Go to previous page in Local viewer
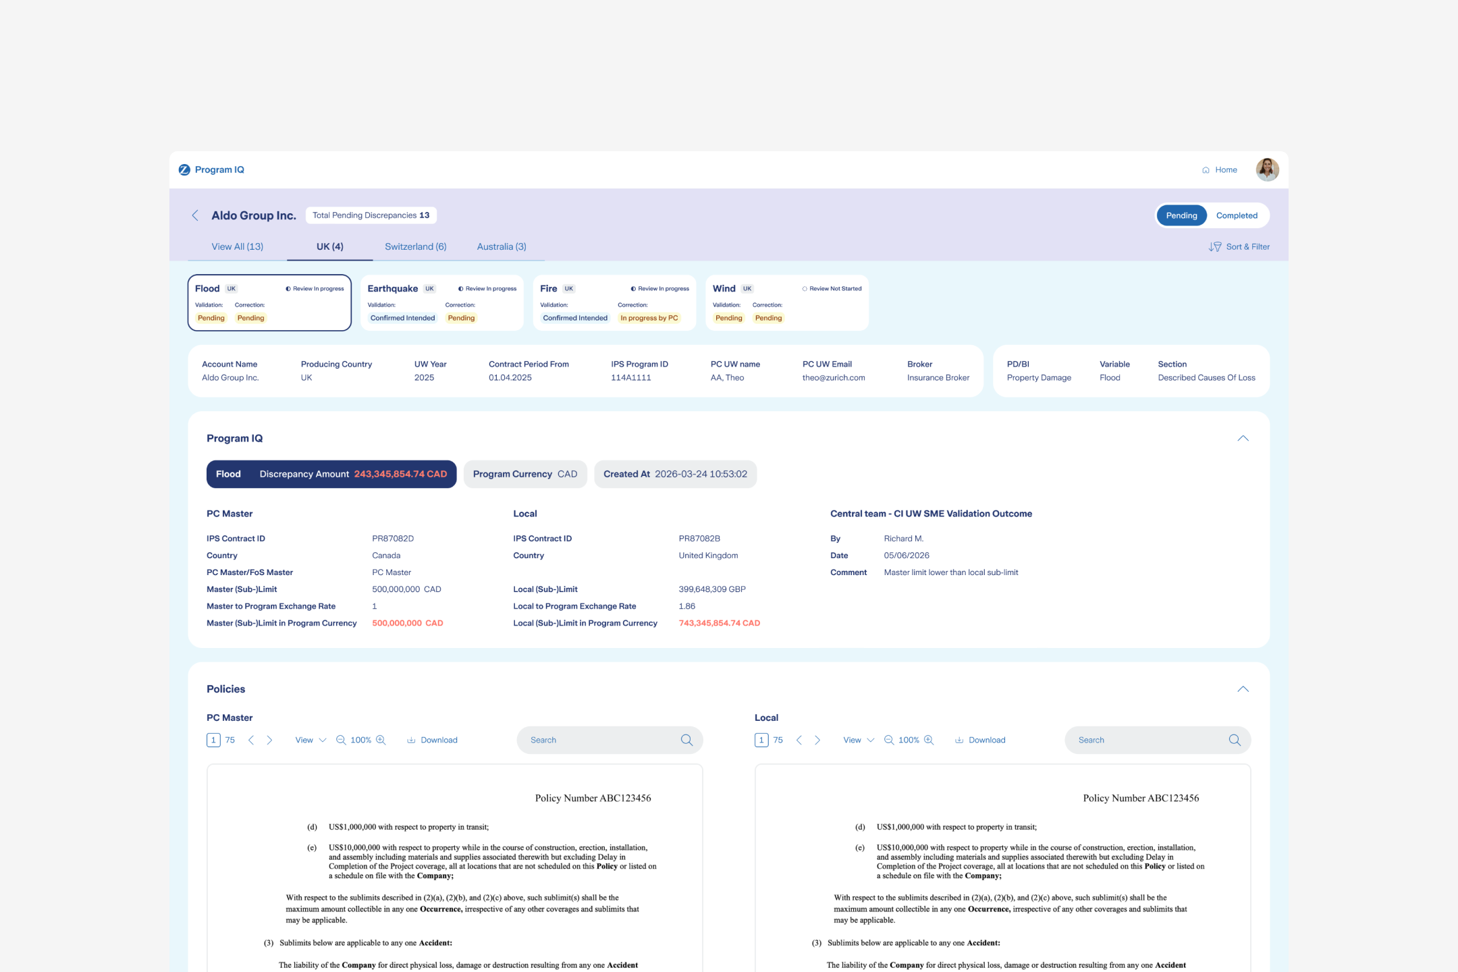Screen dimensions: 1458x972 click(799, 740)
